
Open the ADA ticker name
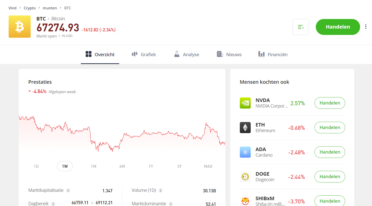point(261,149)
